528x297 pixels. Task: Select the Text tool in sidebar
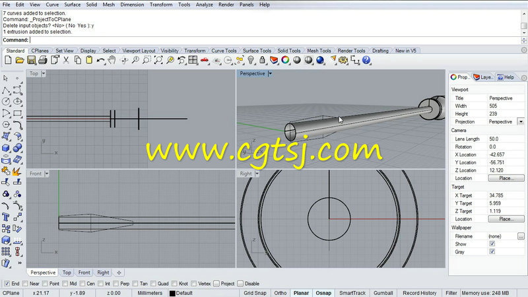pyautogui.click(x=6, y=217)
